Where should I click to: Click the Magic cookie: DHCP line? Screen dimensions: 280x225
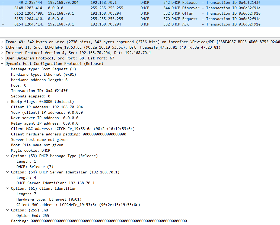(x=30, y=150)
